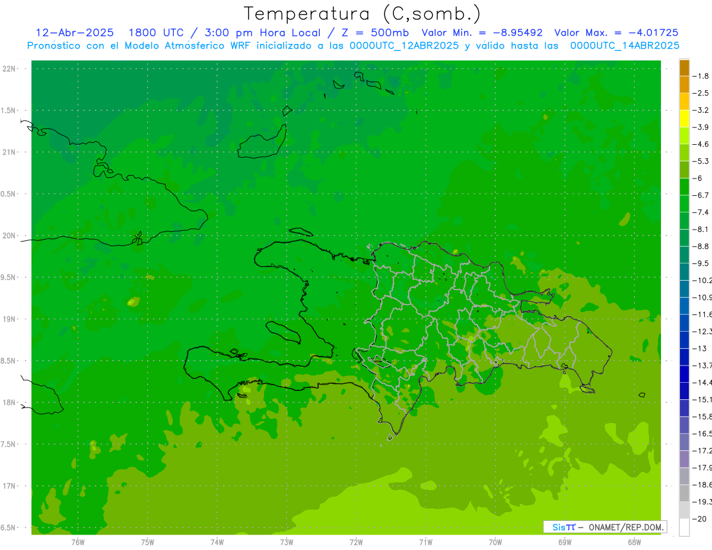Click the '75W' longitude label

(x=147, y=542)
